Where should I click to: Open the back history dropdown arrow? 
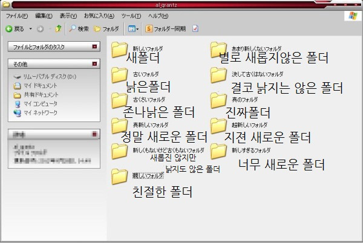click(31, 29)
